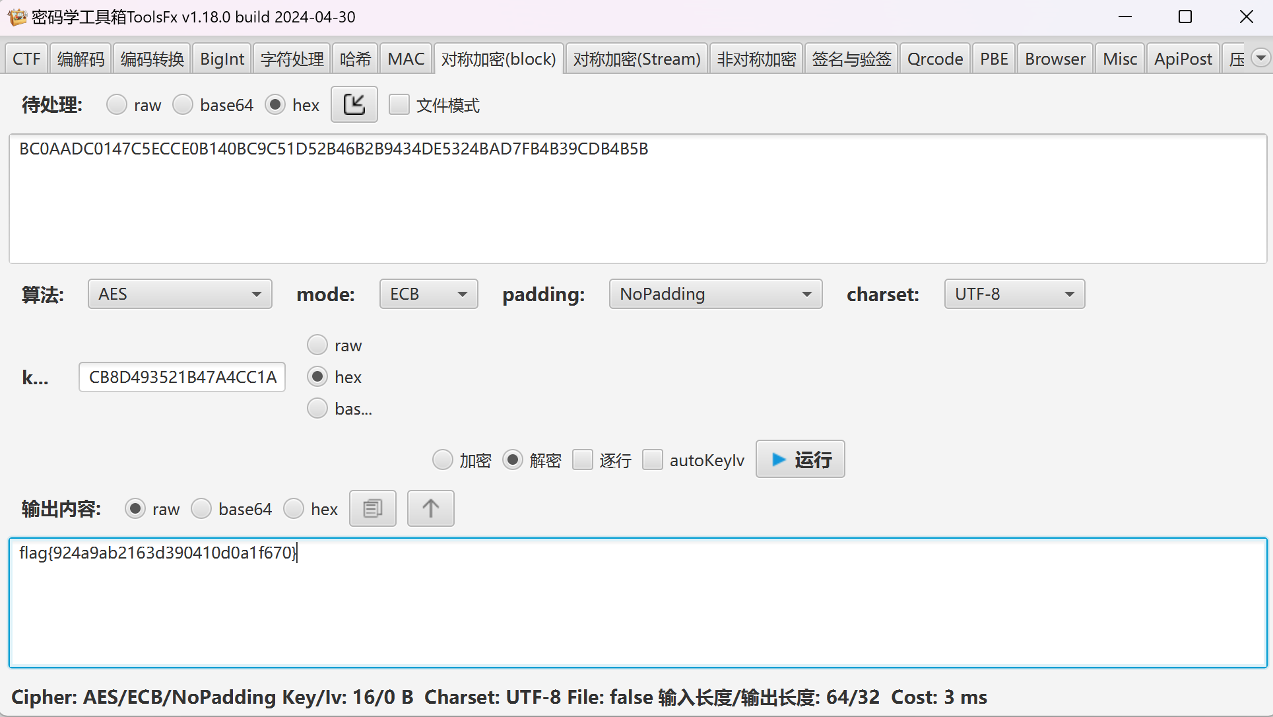Viewport: 1273px width, 717px height.
Task: Enable the 文件模式 checkbox
Action: point(399,105)
